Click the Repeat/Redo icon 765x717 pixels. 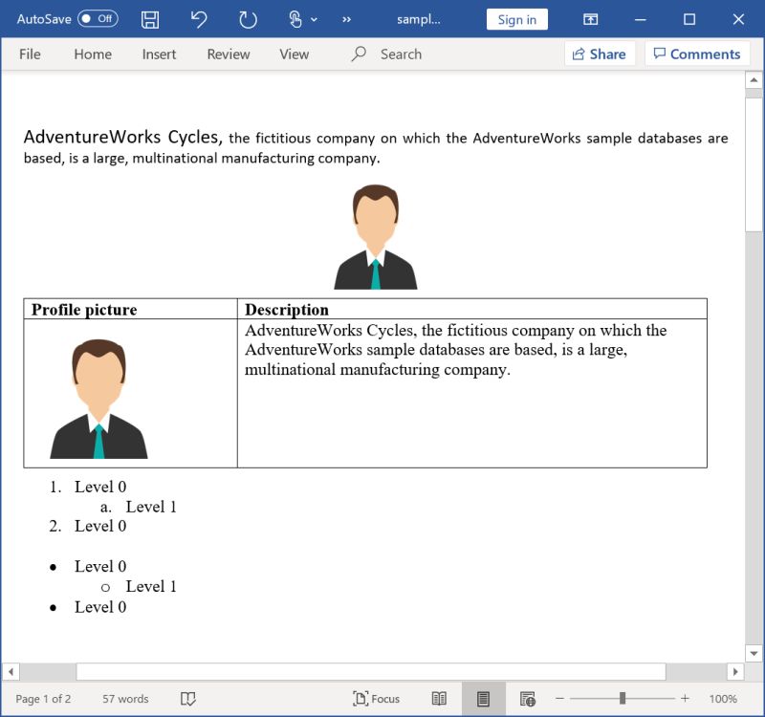pyautogui.click(x=247, y=19)
